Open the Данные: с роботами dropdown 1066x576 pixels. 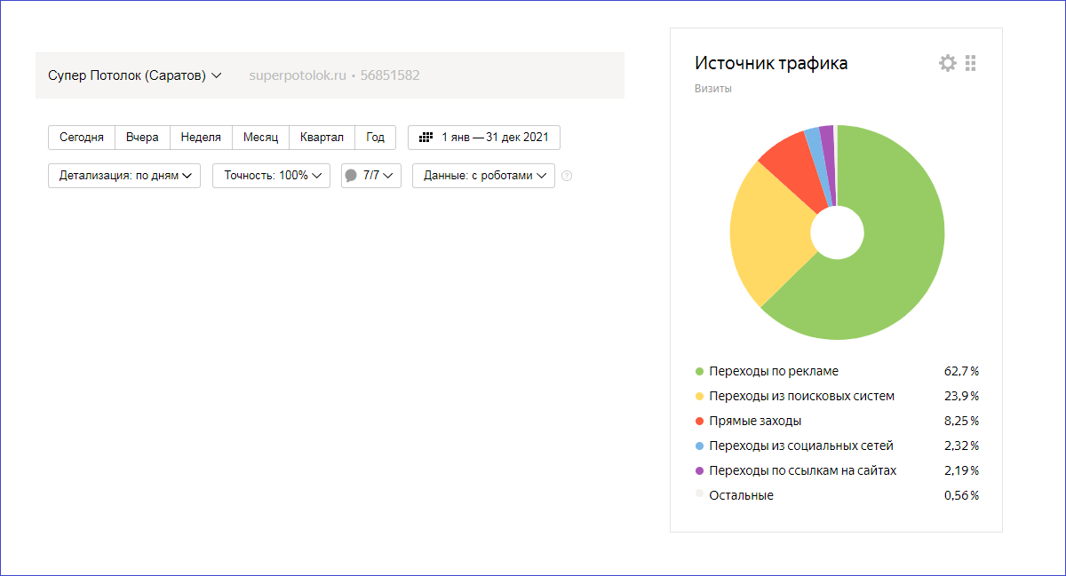click(483, 176)
